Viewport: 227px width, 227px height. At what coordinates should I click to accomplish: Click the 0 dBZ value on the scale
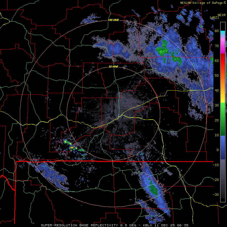218,150
